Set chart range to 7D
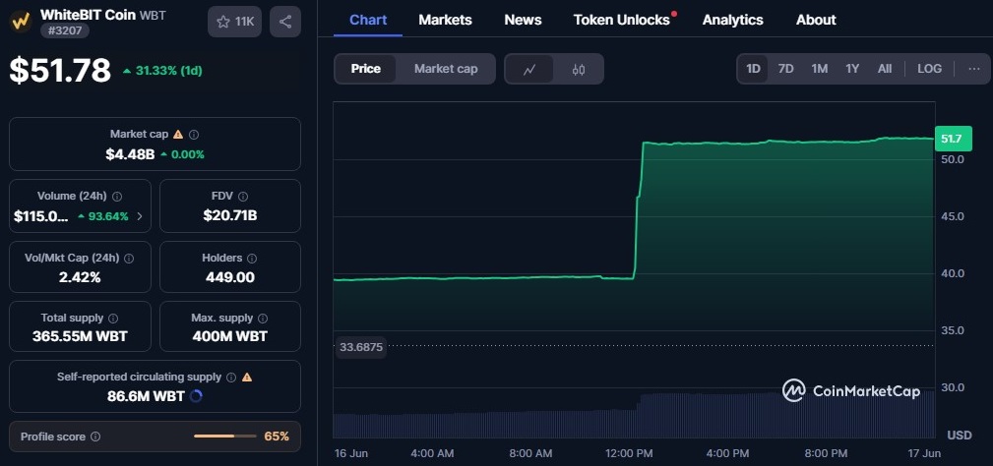The image size is (993, 466). (x=786, y=68)
